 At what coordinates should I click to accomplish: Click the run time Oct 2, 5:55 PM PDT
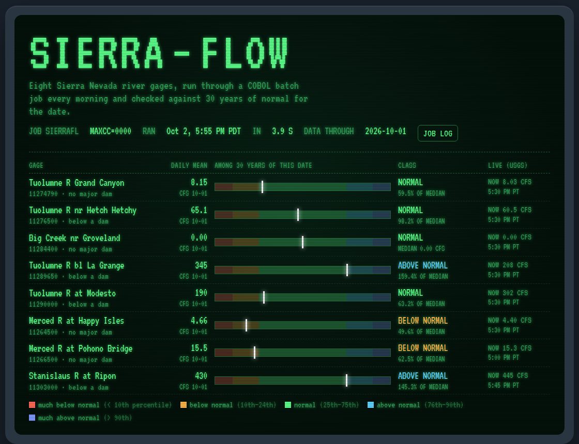click(x=204, y=131)
